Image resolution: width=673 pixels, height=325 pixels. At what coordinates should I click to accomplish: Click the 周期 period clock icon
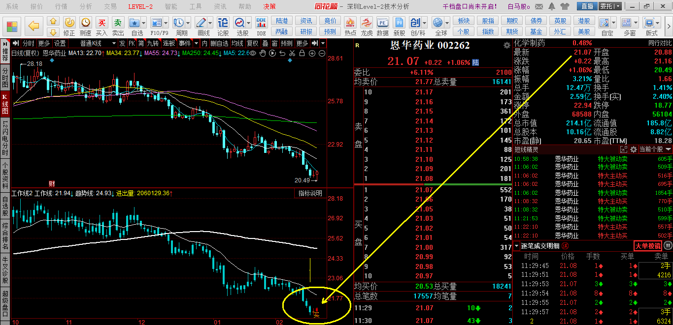[x=178, y=23]
